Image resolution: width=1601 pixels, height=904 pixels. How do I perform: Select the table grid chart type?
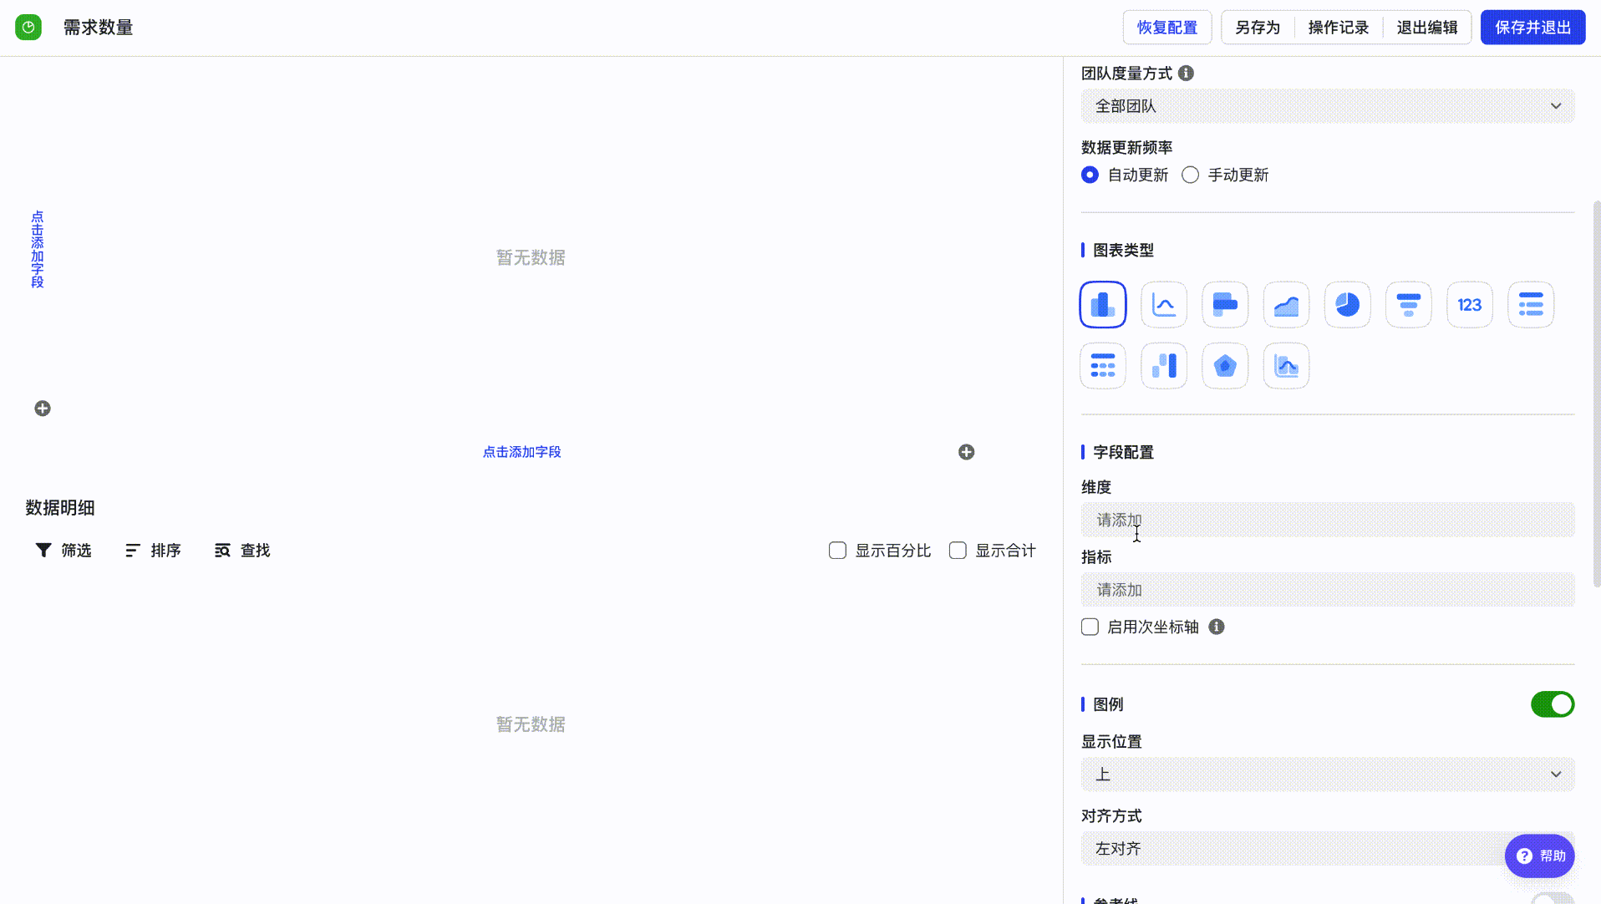[1102, 365]
